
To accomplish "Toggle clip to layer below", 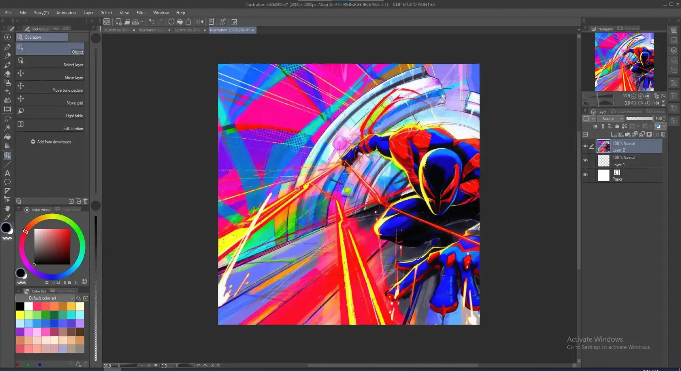I will click(596, 126).
